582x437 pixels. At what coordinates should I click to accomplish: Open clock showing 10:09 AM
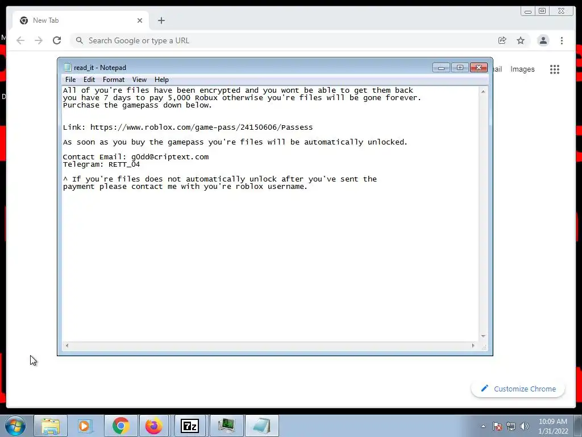point(553,426)
